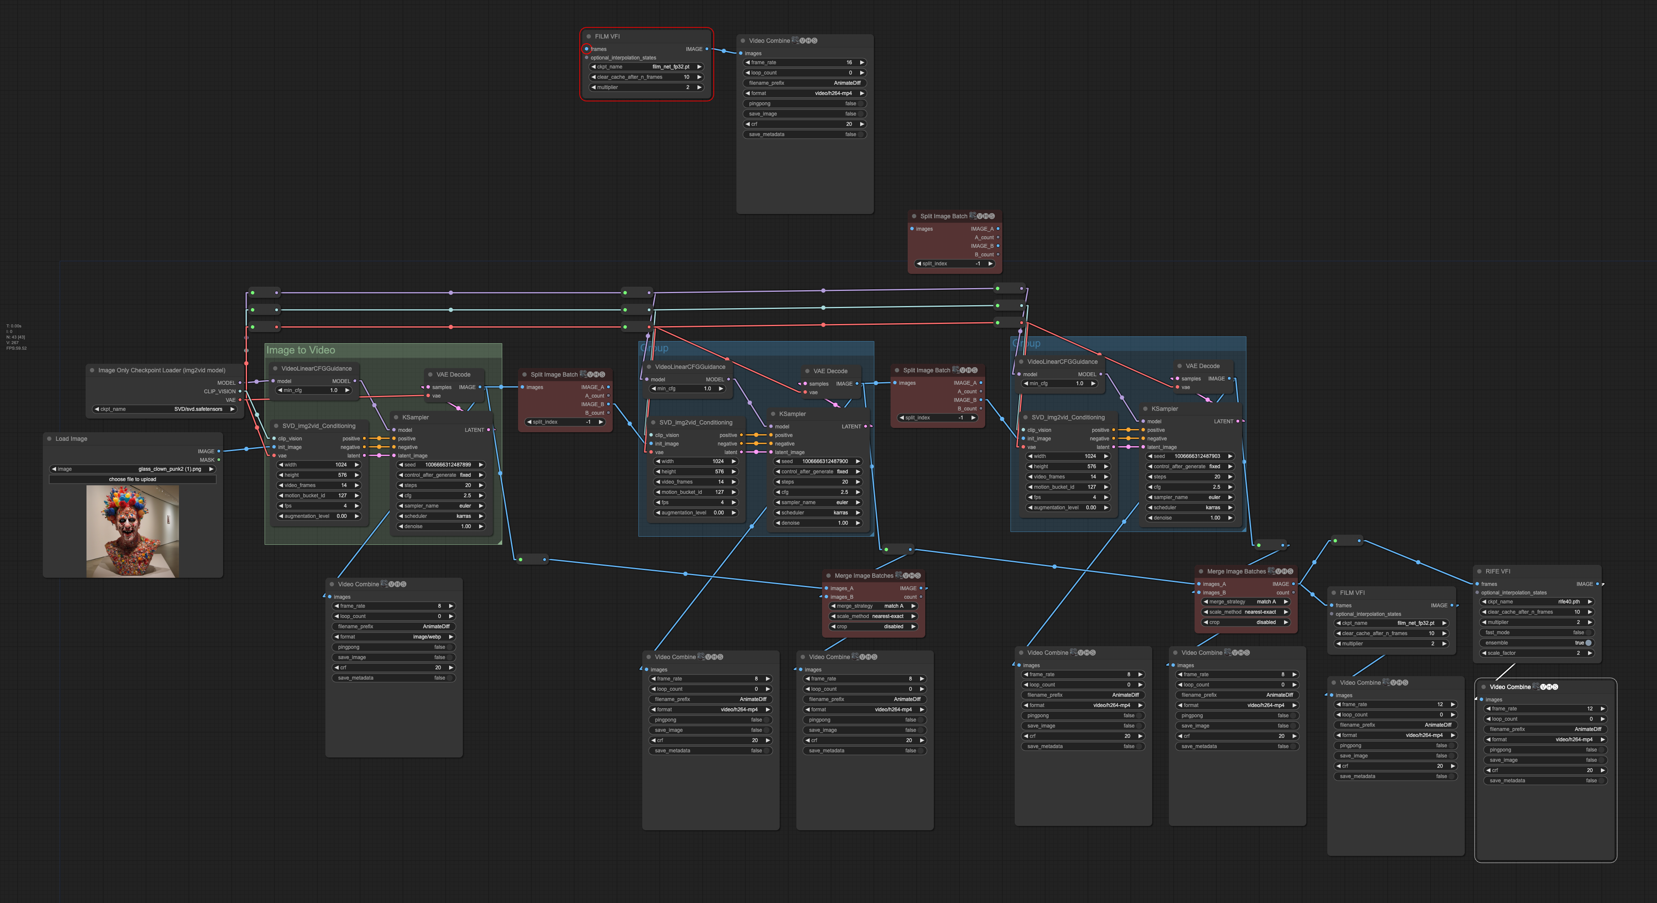Click the clown bust image preview
The height and width of the screenshot is (903, 1657).
(x=132, y=531)
